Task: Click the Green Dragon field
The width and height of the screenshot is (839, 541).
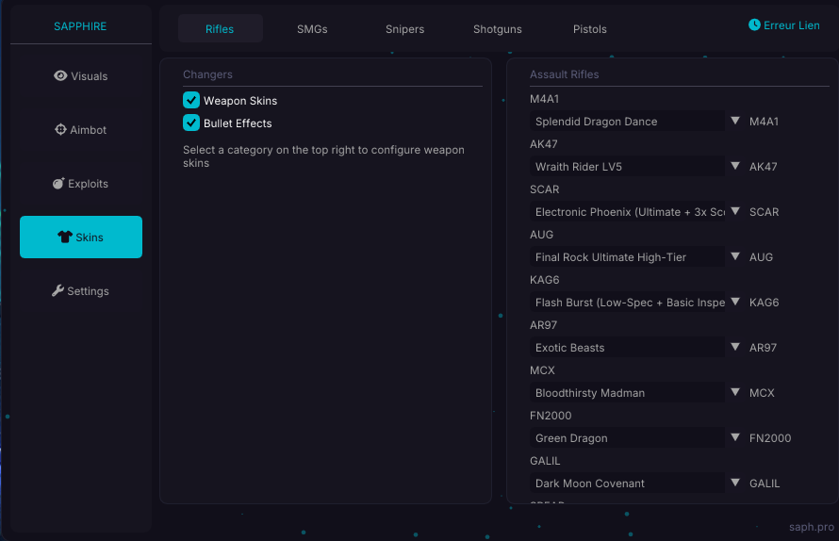Action: click(628, 437)
